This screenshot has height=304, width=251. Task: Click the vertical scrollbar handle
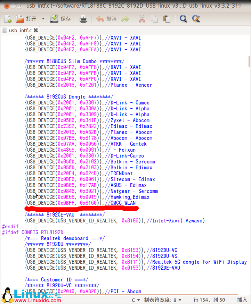point(249,61)
